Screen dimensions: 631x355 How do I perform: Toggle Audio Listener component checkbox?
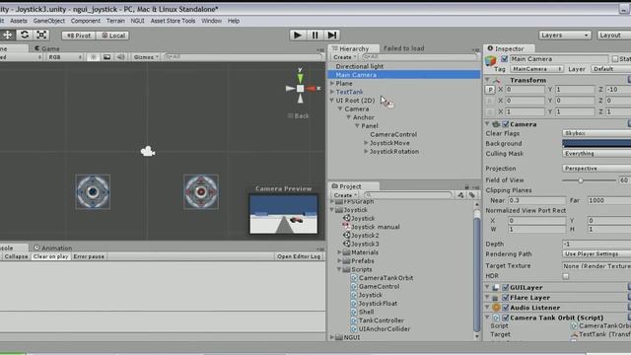click(x=506, y=308)
